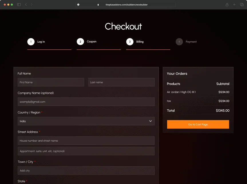Viewport: 247px width, 184px height.
Task: Open the tab overview icon
Action: (241, 5)
